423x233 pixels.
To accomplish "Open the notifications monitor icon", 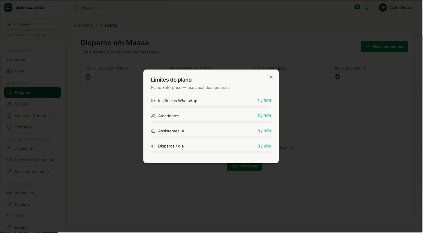I will [366, 7].
